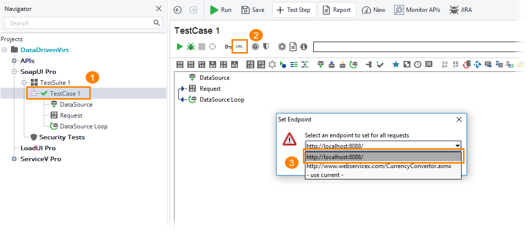Viewport: 528px width, 233px height.
Task: Click the loop test case circular icon
Action: click(x=212, y=47)
